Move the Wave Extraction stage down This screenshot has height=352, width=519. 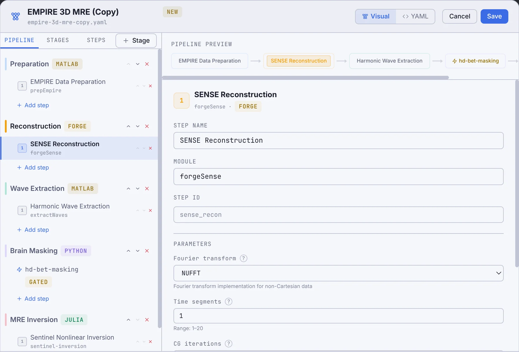click(138, 189)
